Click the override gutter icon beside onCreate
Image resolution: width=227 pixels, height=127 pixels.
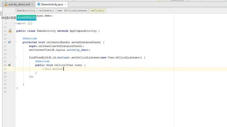[10, 42]
